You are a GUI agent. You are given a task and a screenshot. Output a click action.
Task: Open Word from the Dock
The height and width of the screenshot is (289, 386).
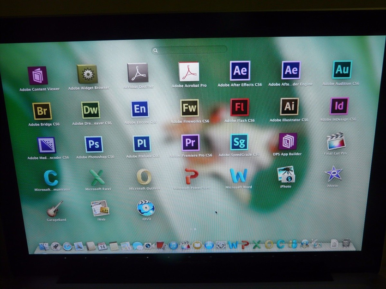(233, 245)
